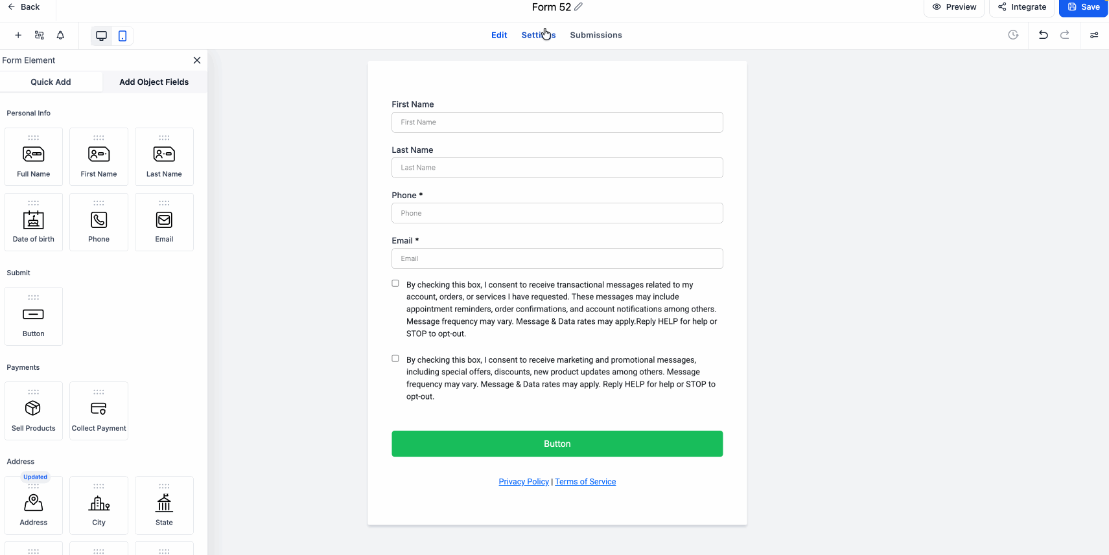Screen dimensions: 1109x555
Task: Close the Form Element panel
Action: (197, 60)
